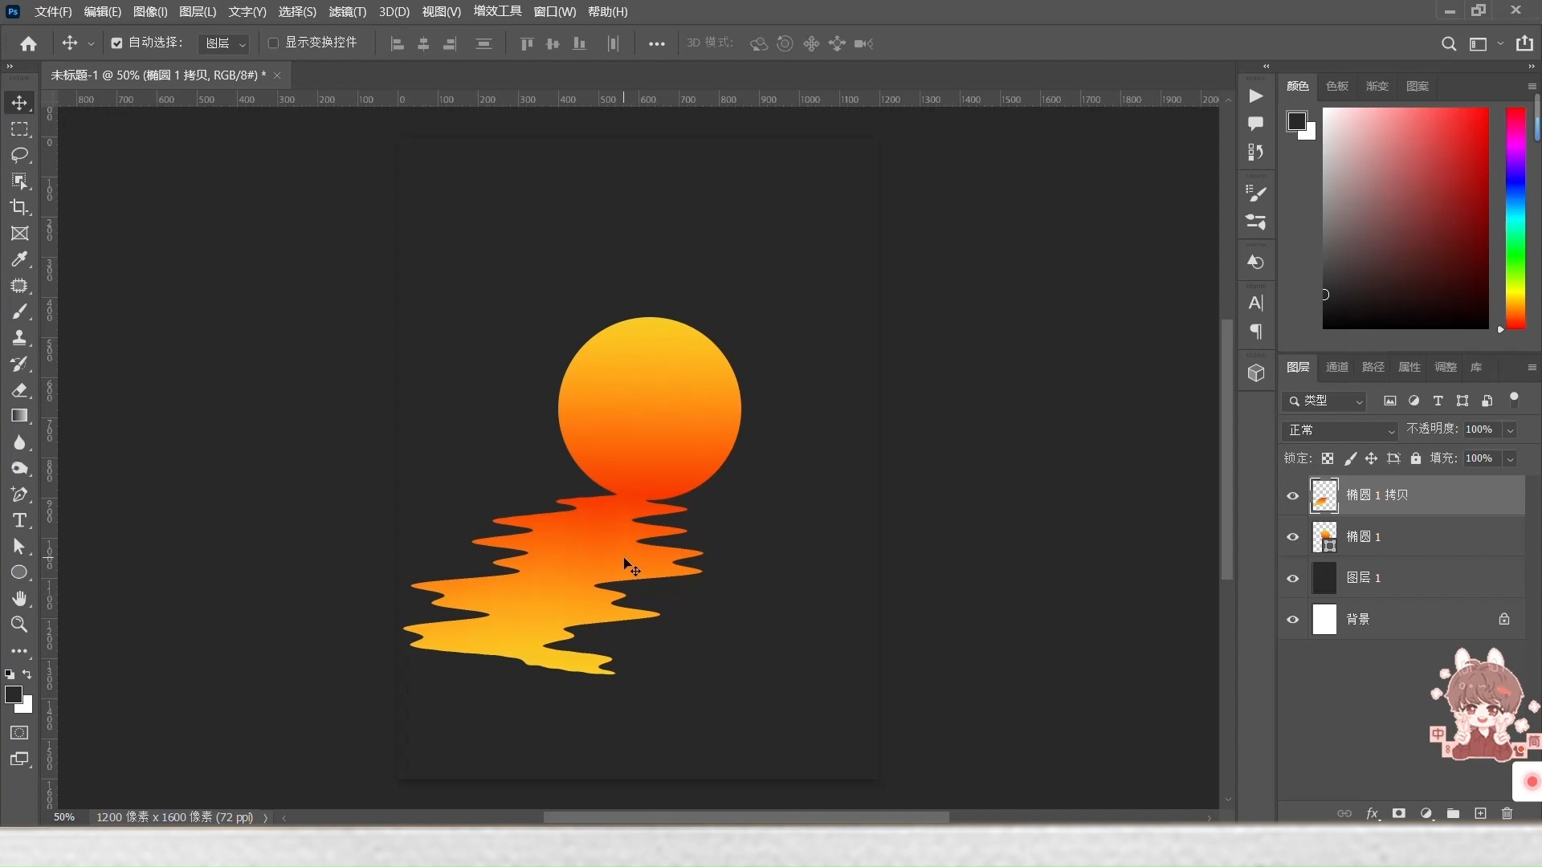Screen dimensions: 1542x867
Task: Expand the 不透明度 opacity dropdown arrow
Action: (1510, 430)
